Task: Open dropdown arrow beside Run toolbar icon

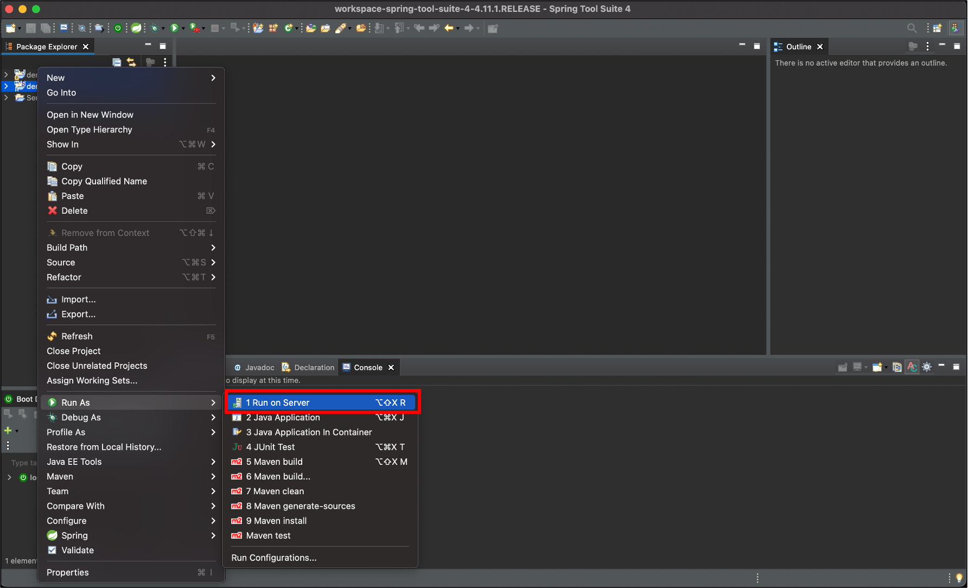Action: tap(183, 29)
